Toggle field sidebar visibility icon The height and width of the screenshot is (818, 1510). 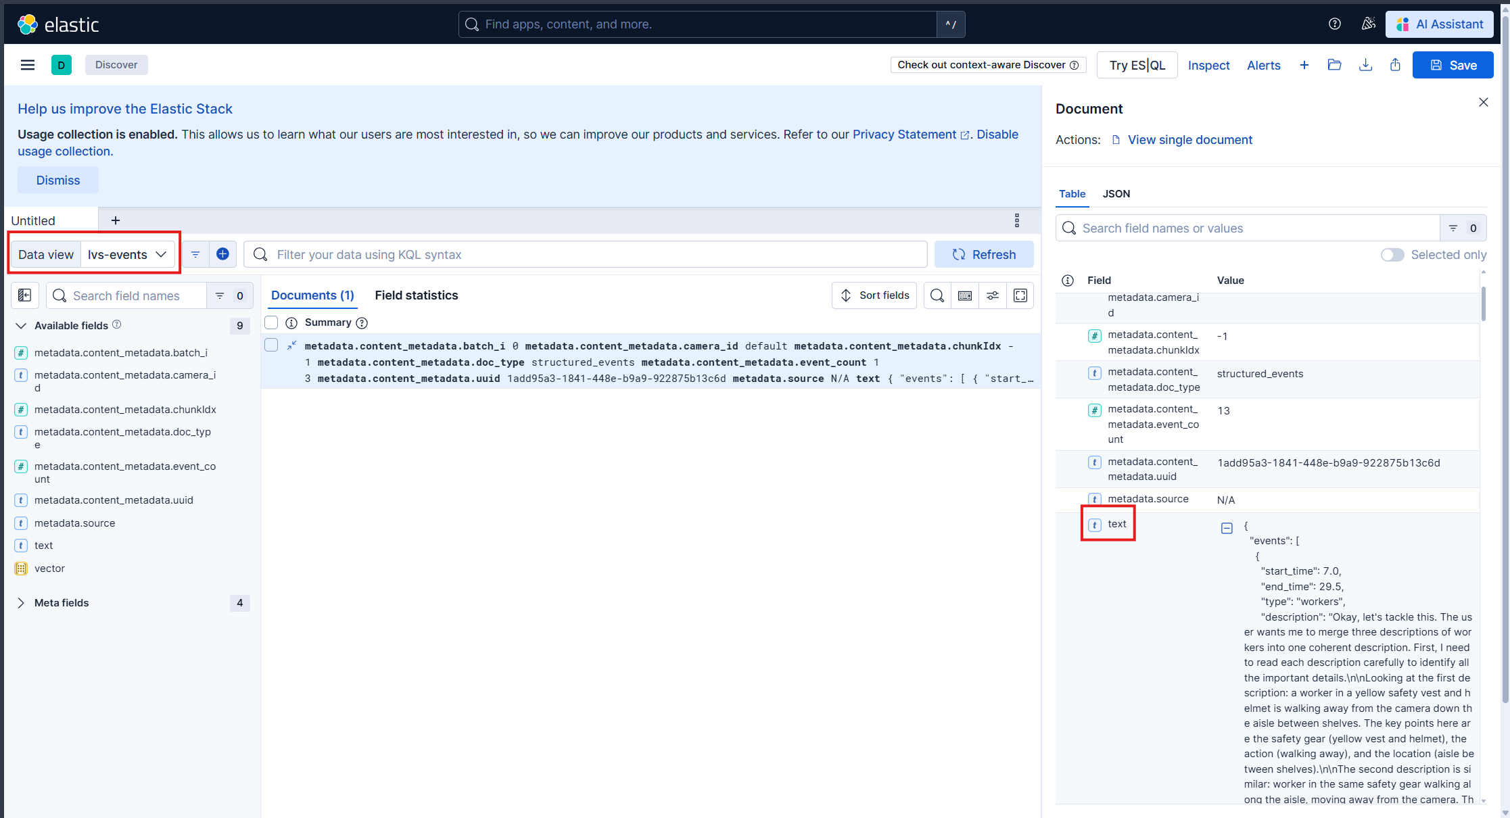click(x=25, y=295)
